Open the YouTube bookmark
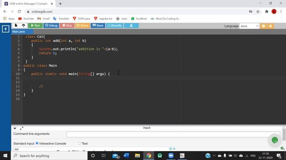This screenshot has width=286, height=160. (x=26, y=19)
